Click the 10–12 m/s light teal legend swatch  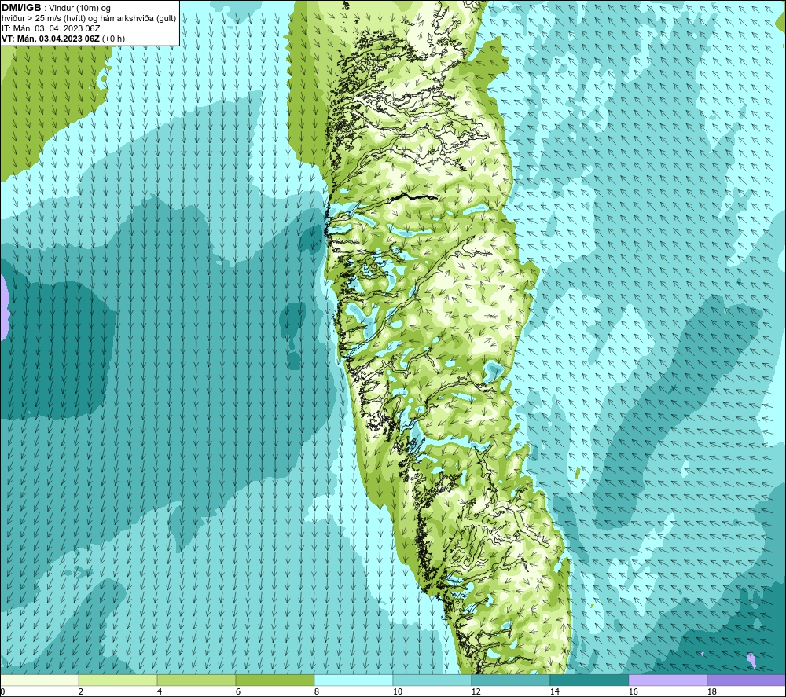pos(432,680)
